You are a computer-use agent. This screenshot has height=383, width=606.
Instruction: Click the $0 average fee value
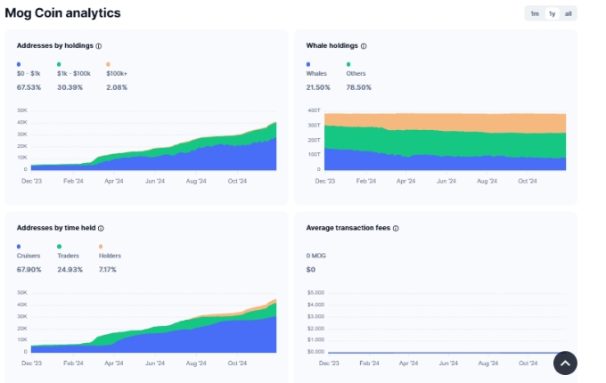(x=311, y=270)
